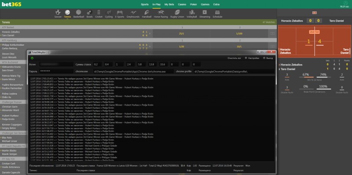Click the Логин input field

[x=56, y=64]
